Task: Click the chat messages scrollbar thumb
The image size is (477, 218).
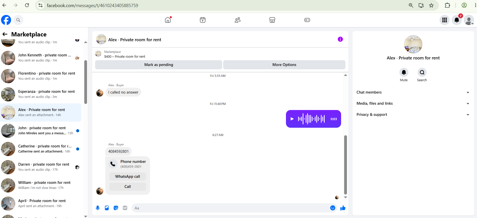Action: (345, 165)
